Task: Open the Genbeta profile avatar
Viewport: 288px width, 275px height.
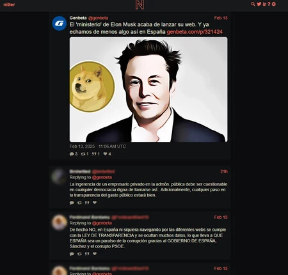Action: (60, 23)
